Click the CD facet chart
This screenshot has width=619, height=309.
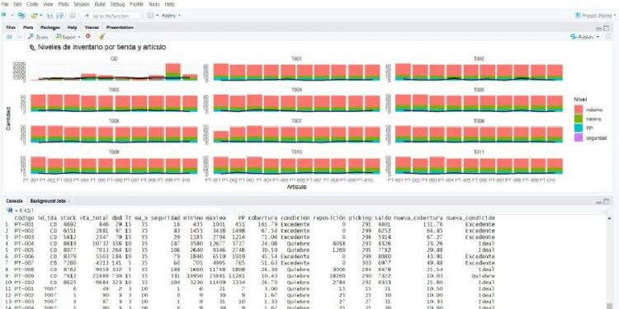[114, 72]
